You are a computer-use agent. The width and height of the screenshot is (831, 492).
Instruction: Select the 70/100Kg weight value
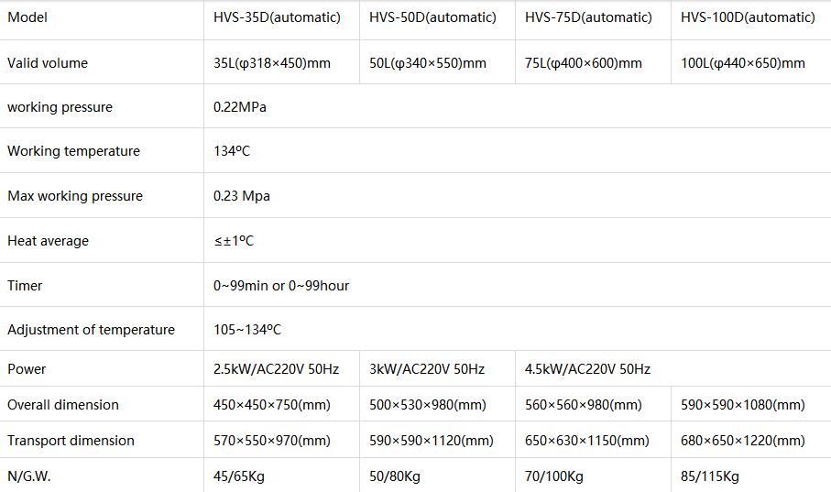556,476
